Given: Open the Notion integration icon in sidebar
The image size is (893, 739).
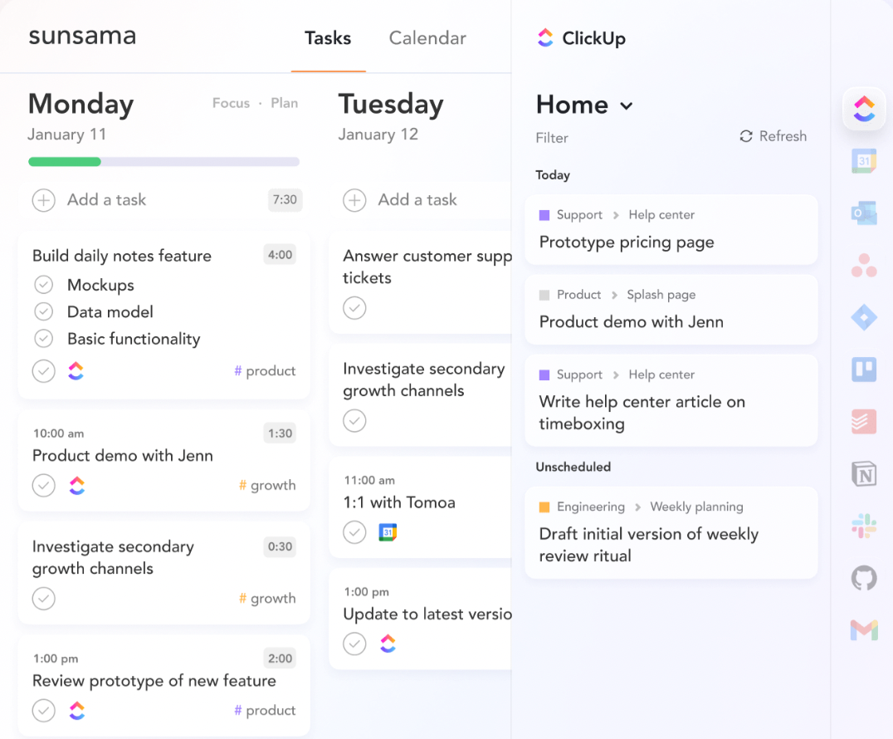Looking at the screenshot, I should (864, 474).
